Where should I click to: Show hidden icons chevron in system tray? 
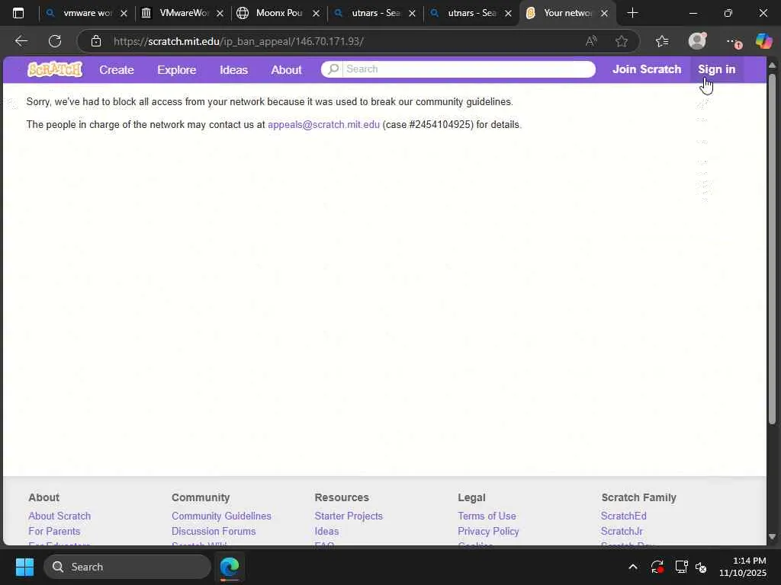point(632,567)
